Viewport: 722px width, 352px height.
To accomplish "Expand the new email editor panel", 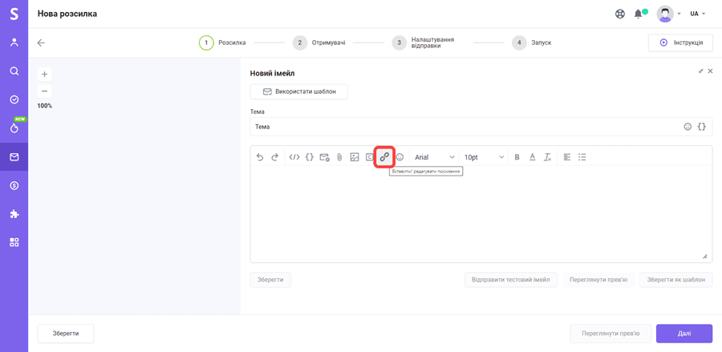I will [700, 71].
